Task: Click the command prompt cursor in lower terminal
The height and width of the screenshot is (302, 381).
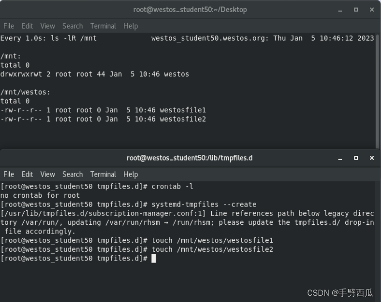Action: coord(153,258)
